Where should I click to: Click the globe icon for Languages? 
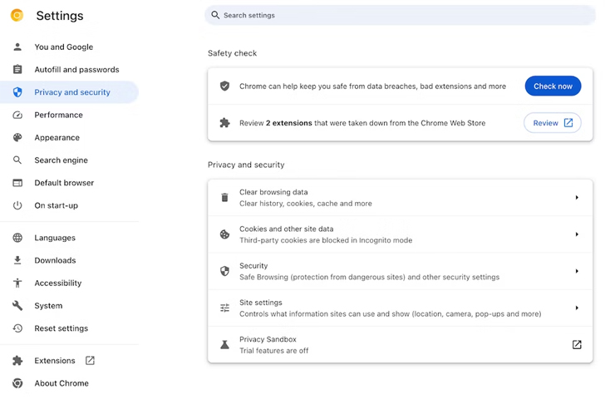[x=17, y=239]
